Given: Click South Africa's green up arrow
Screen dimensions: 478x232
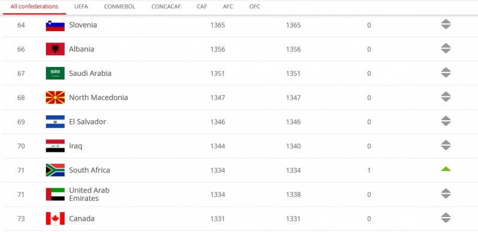Looking at the screenshot, I should [446, 169].
